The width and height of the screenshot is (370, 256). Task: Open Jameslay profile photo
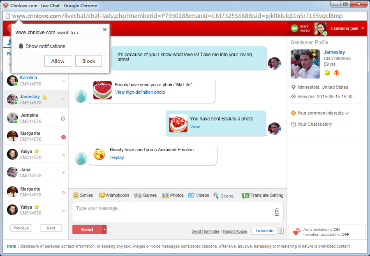[x=305, y=64]
